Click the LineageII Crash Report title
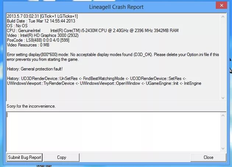The height and width of the screenshot is (167, 232). coord(116,7)
